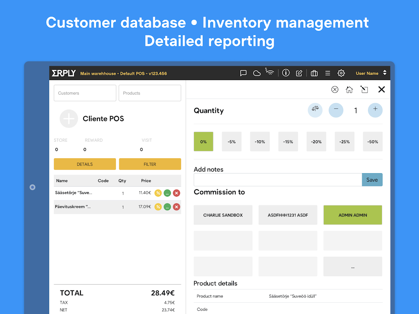Viewport: 419px width, 314px height.
Task: Open the info icon in header
Action: click(286, 73)
